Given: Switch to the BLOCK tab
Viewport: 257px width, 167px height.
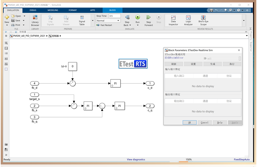Looking at the screenshot, I should 113,10.
